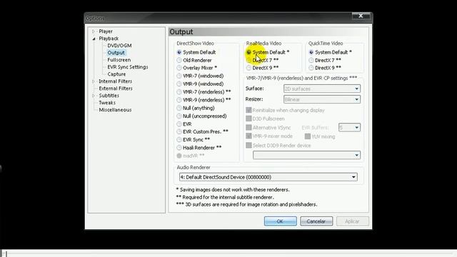This screenshot has height=257, width=457.
Task: Select Subtitles in options tree
Action: 109,96
